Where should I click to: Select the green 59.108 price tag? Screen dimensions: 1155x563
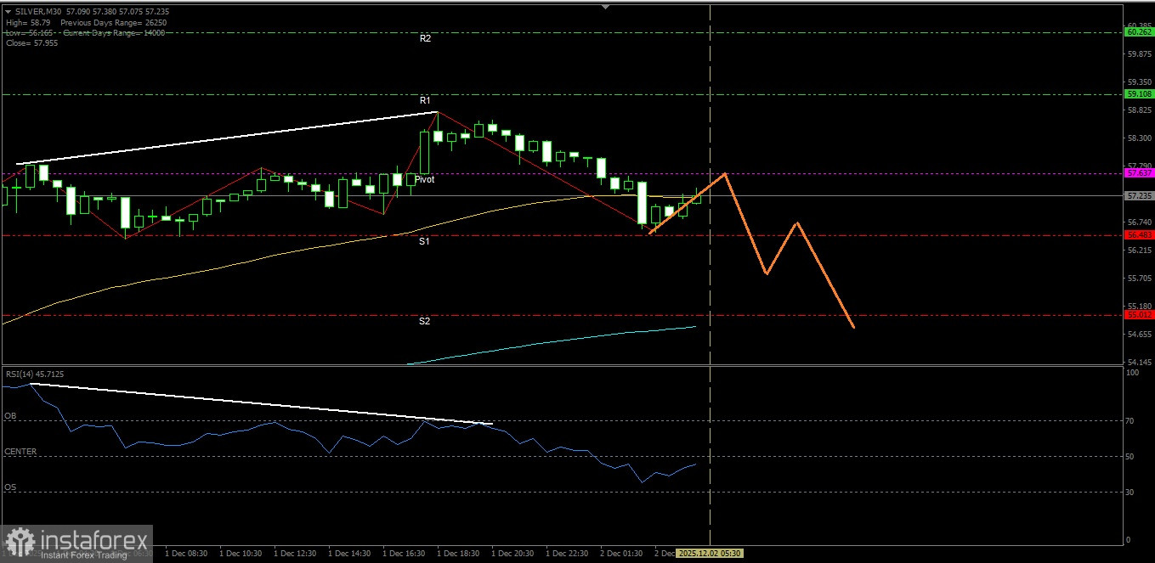pos(1138,94)
